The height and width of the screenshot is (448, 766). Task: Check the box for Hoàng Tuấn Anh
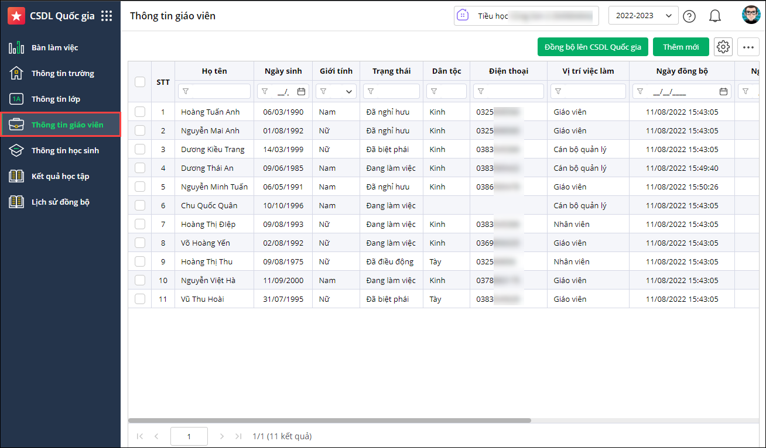click(140, 112)
